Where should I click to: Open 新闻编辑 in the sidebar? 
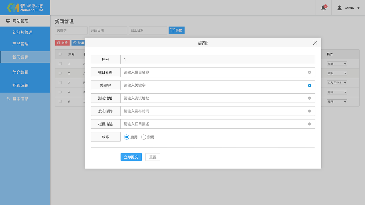coord(25,57)
